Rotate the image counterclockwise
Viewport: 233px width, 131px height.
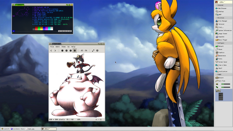coord(82,51)
